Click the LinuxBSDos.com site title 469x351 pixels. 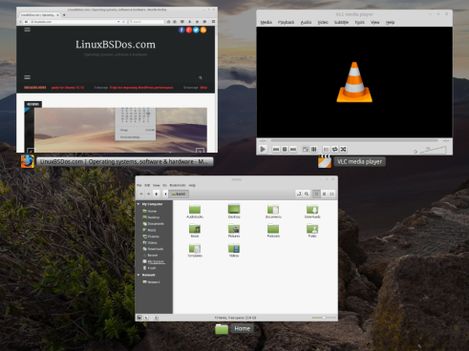click(116, 45)
